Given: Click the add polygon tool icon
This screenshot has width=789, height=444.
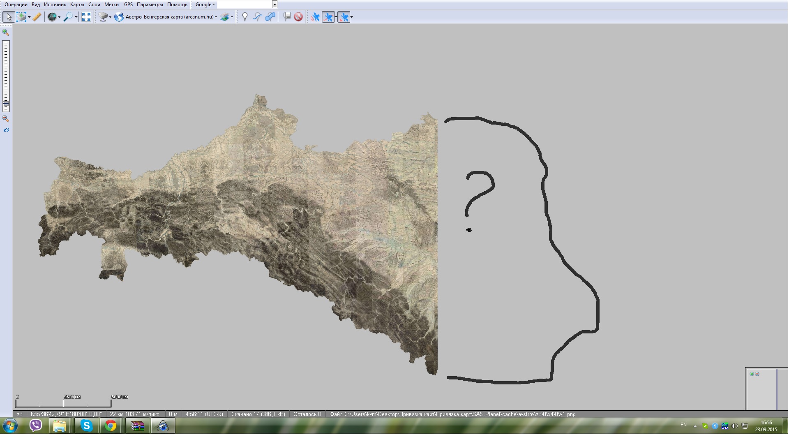Looking at the screenshot, I should pyautogui.click(x=270, y=17).
